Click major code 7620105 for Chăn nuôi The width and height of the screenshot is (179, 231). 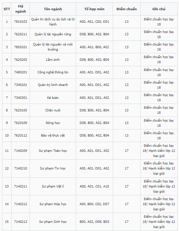click(20, 110)
